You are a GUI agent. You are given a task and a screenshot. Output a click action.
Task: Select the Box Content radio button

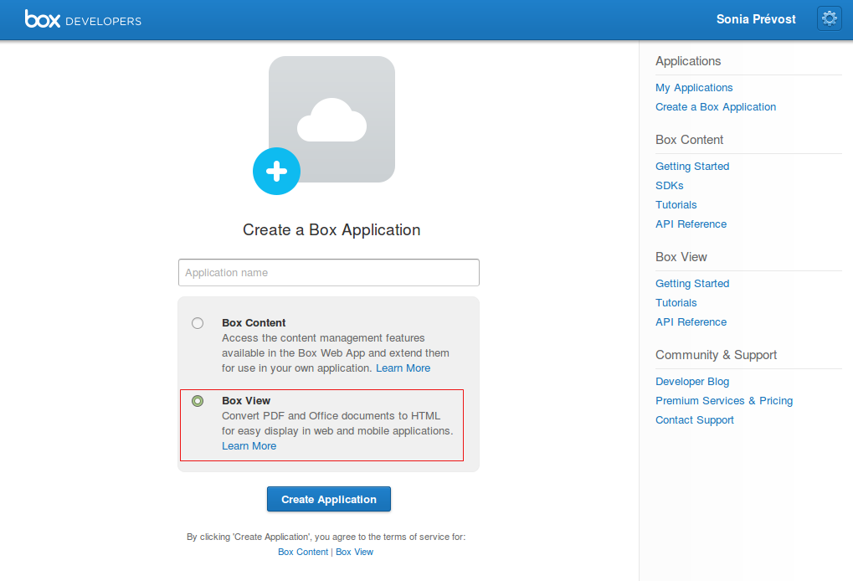tap(198, 323)
